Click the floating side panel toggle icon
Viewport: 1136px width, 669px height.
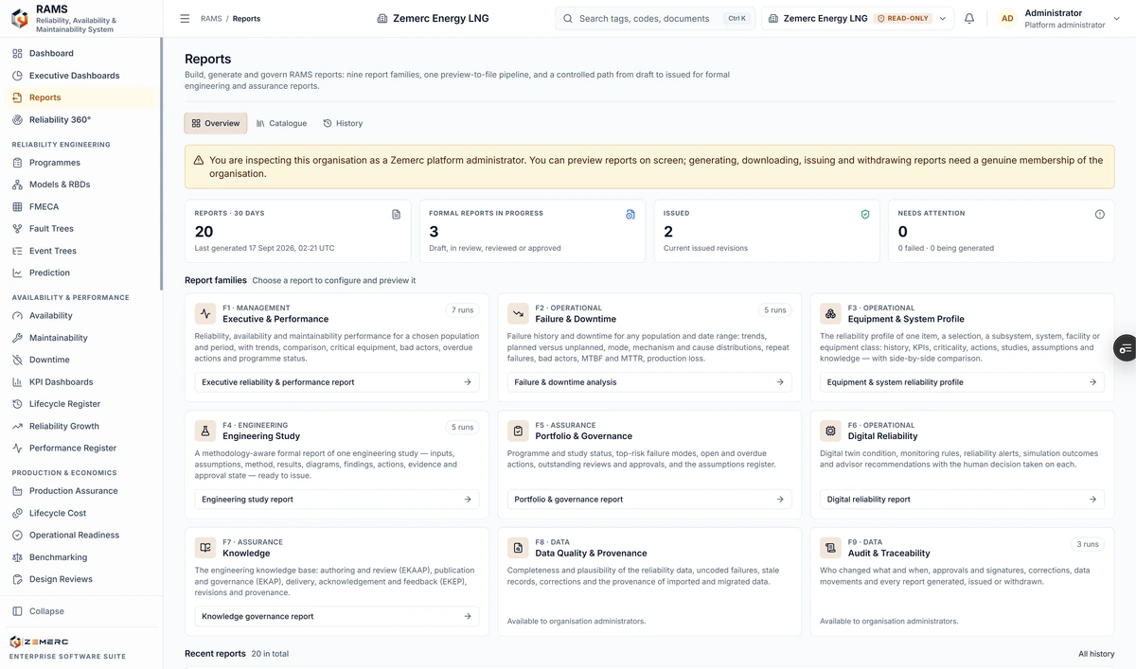1125,348
